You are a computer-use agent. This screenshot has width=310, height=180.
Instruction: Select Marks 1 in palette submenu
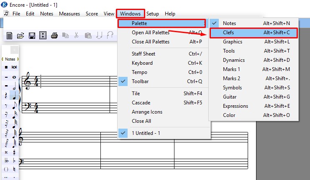pyautogui.click(x=254, y=69)
